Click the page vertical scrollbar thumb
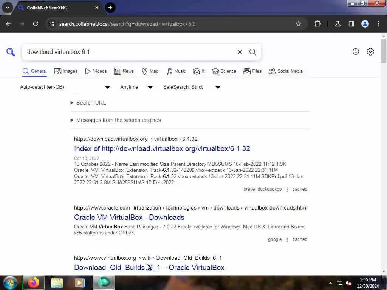Screen dimensions: 387x290 384,51
